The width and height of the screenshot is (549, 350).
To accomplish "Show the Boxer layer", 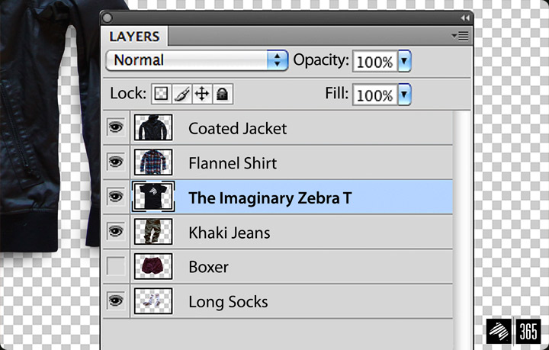I will (x=116, y=266).
